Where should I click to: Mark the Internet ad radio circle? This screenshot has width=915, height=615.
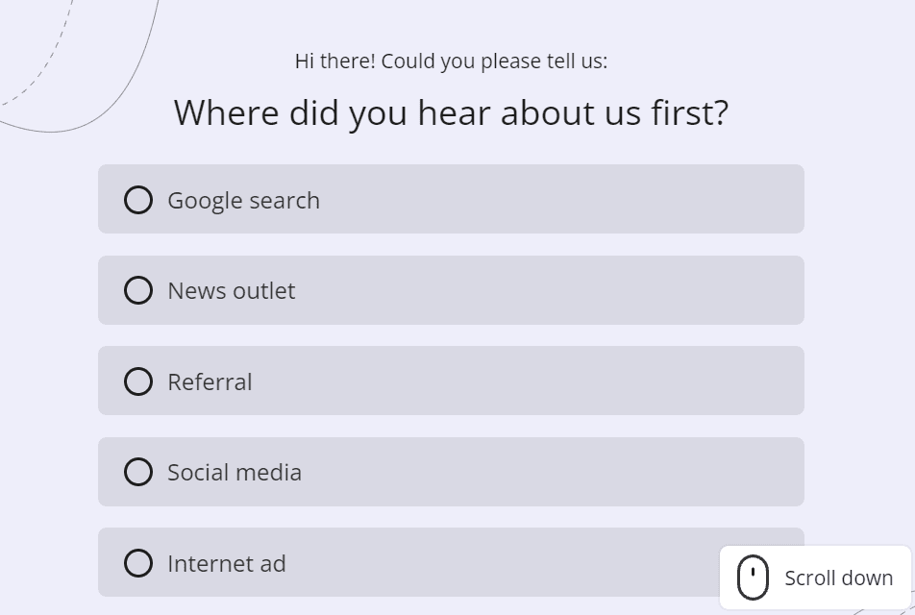[x=138, y=563]
